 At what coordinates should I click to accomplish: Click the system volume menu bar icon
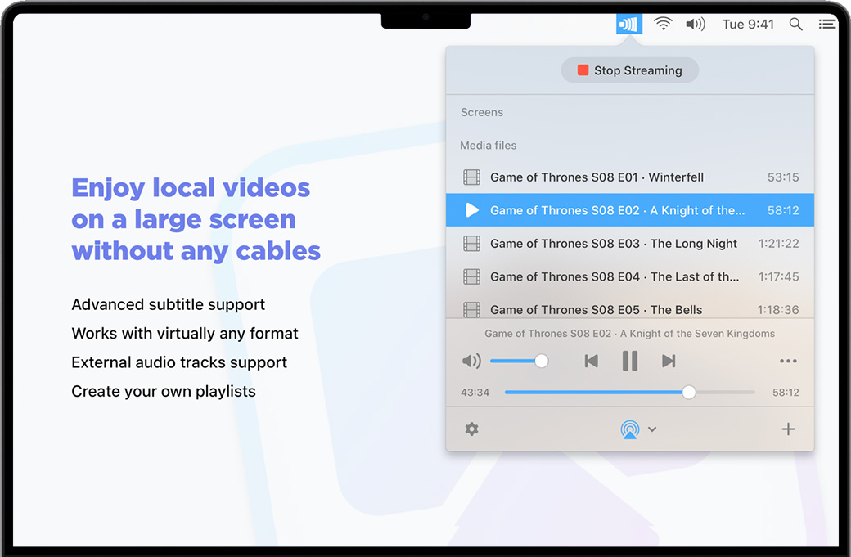tap(696, 24)
